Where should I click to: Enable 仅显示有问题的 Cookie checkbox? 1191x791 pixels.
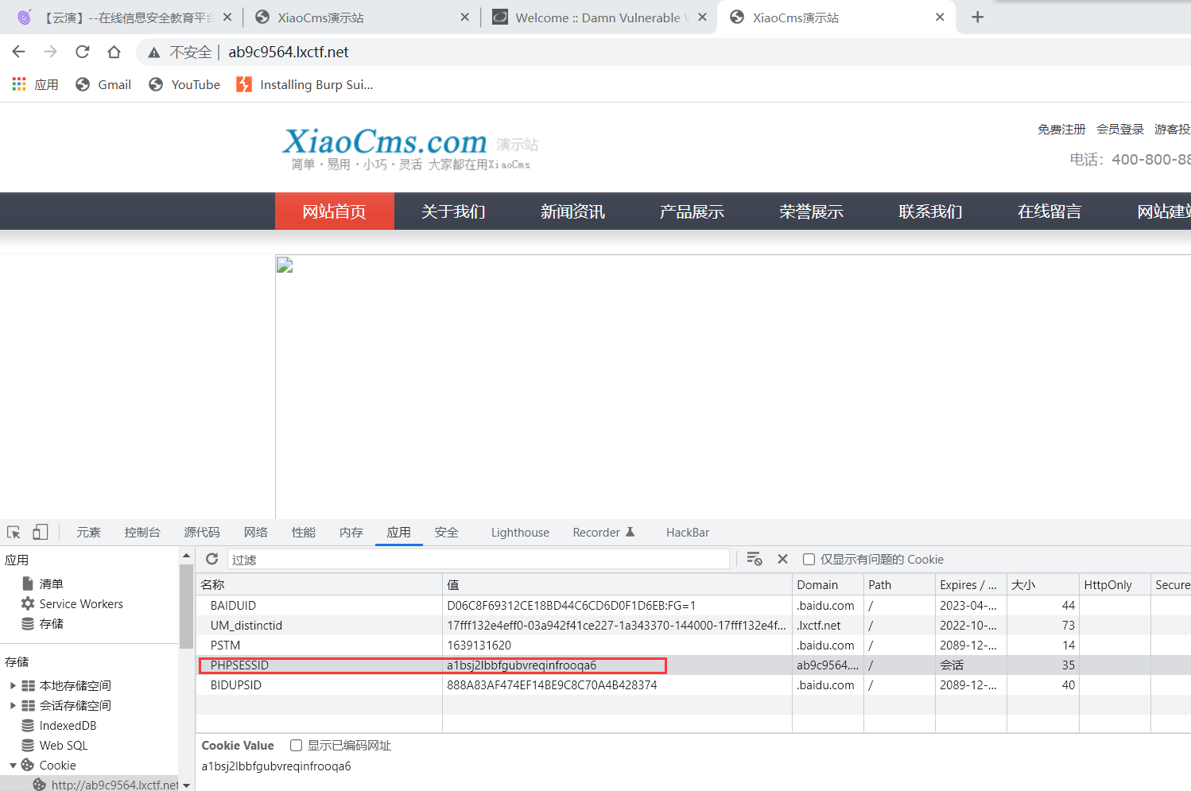pyautogui.click(x=809, y=560)
